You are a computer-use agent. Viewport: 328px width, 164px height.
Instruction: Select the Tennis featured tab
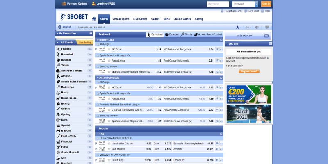tap(186, 34)
